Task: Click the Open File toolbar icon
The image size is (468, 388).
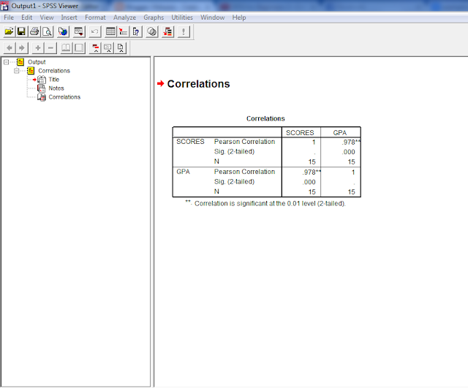Action: pyautogui.click(x=9, y=31)
